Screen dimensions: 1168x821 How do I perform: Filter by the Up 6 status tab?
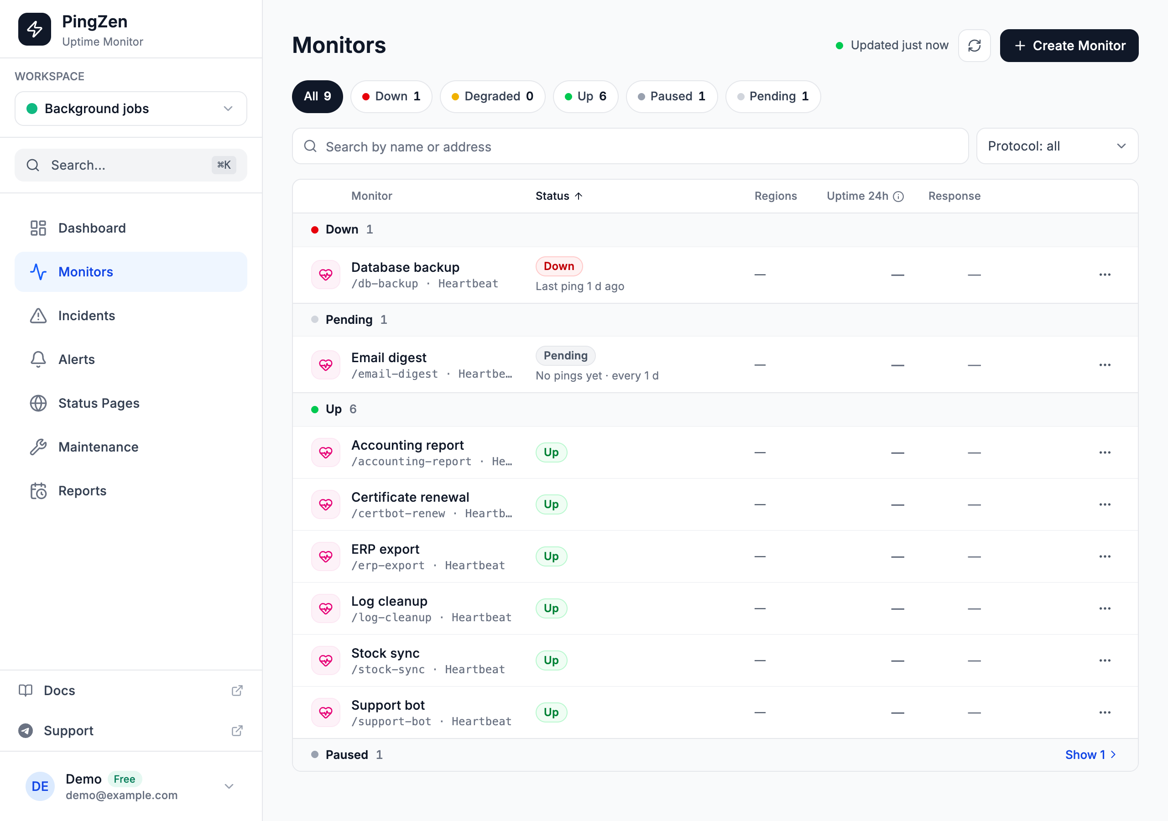(585, 96)
